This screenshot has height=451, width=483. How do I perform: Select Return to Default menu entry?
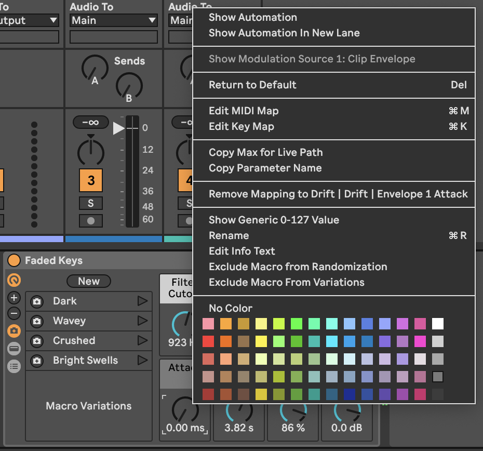click(333, 85)
